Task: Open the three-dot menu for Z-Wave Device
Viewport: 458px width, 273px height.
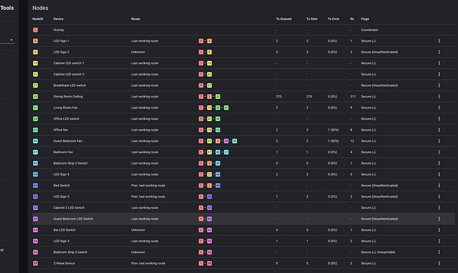Action: coord(439,263)
